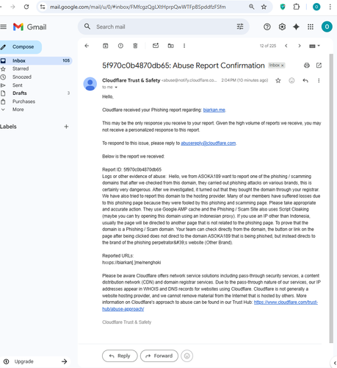Click the browser address bar URL
The height and width of the screenshot is (368, 337).
(138, 7)
